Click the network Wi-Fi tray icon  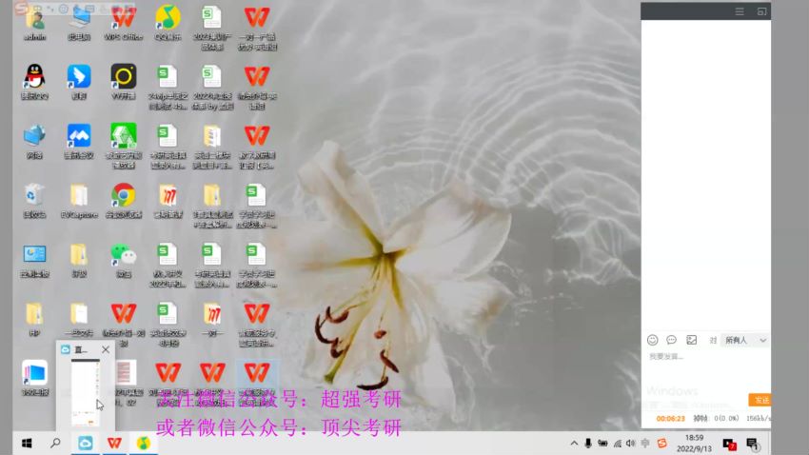click(617, 444)
